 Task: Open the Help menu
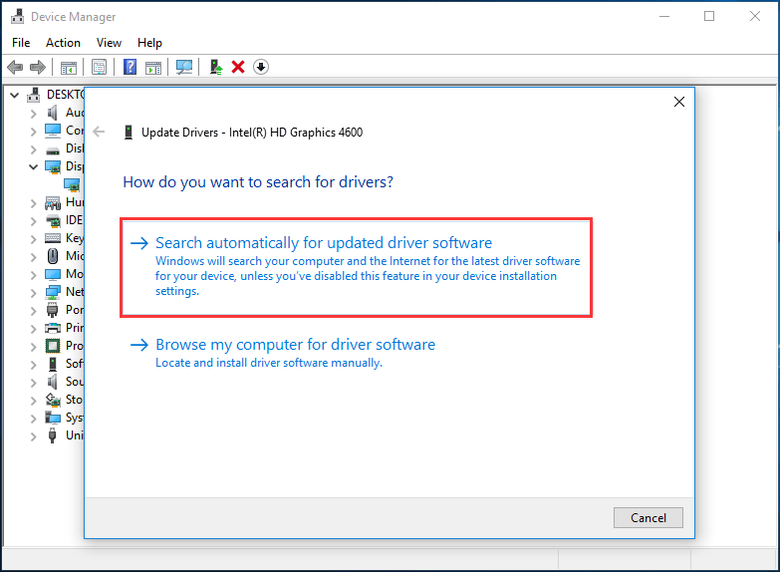pos(149,43)
